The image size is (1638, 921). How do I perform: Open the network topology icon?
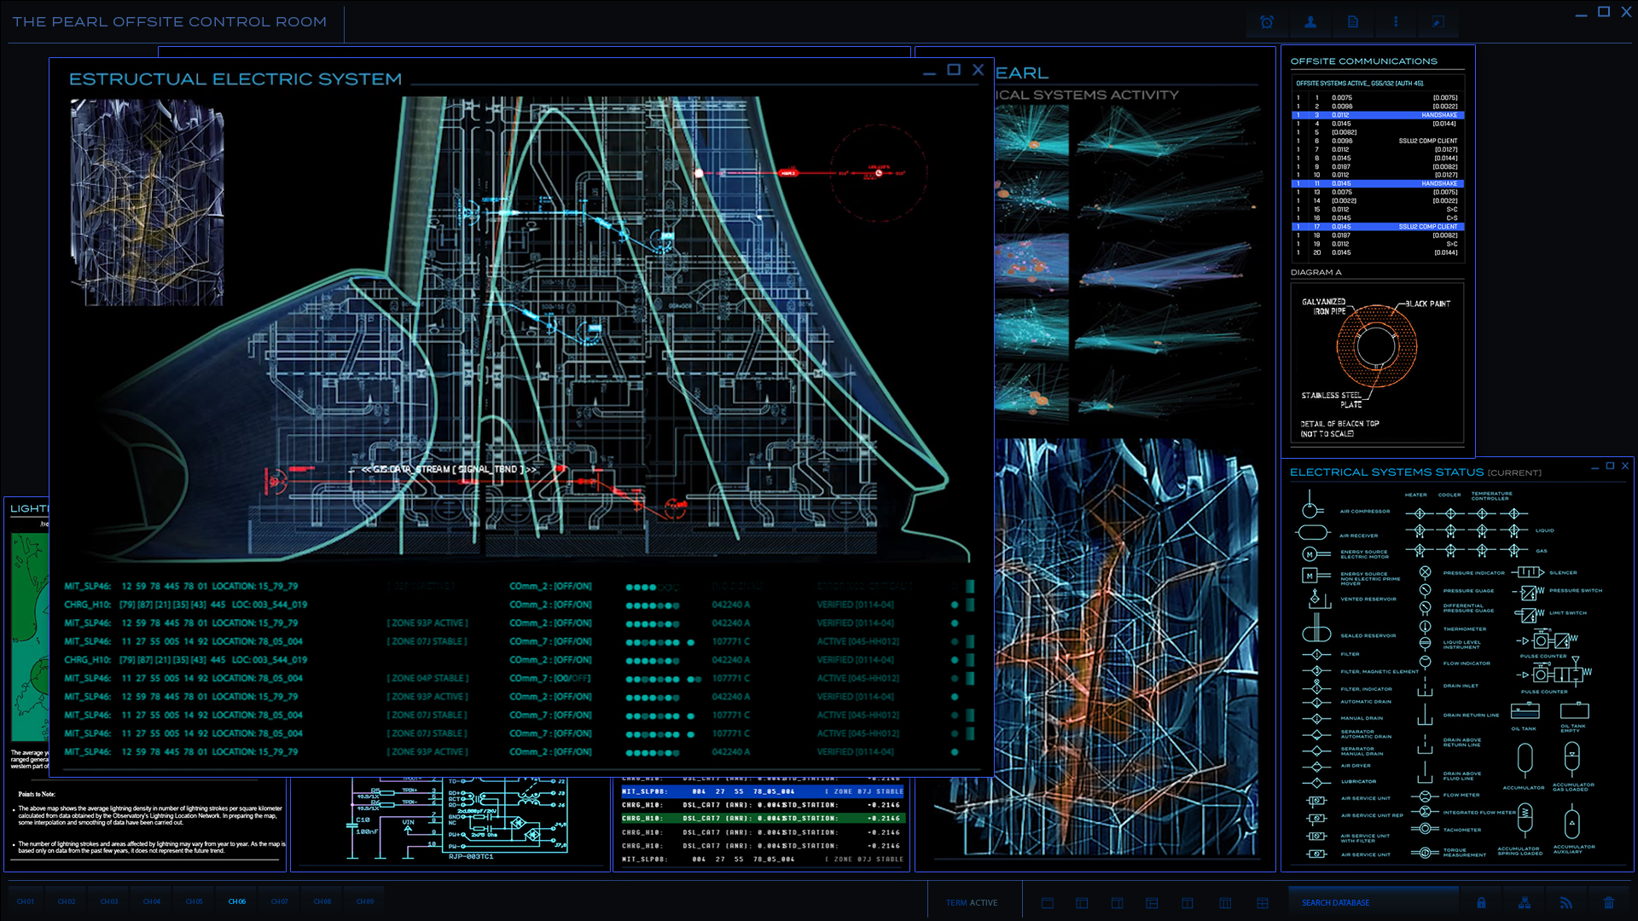click(1525, 902)
